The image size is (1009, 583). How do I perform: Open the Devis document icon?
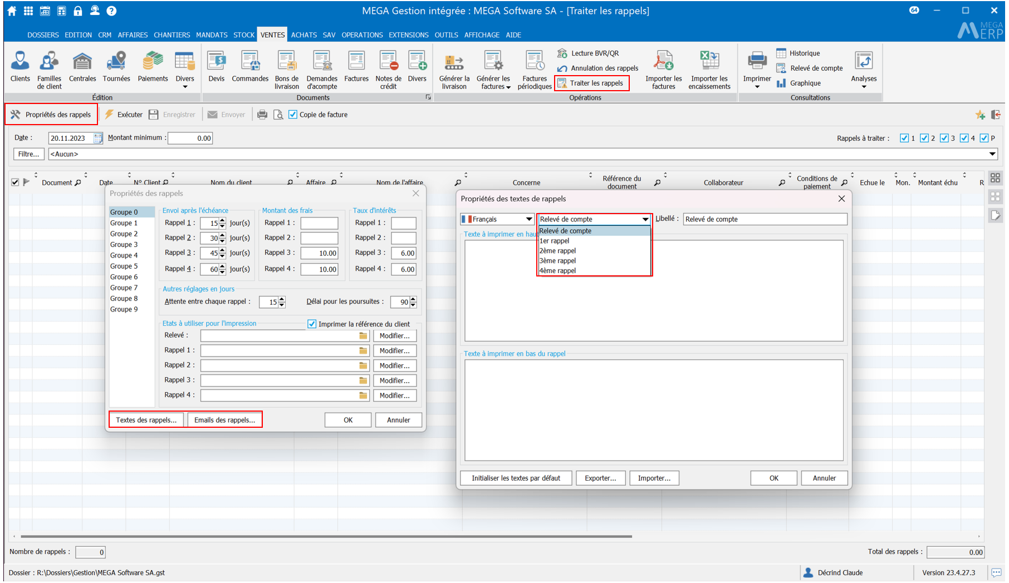(217, 67)
